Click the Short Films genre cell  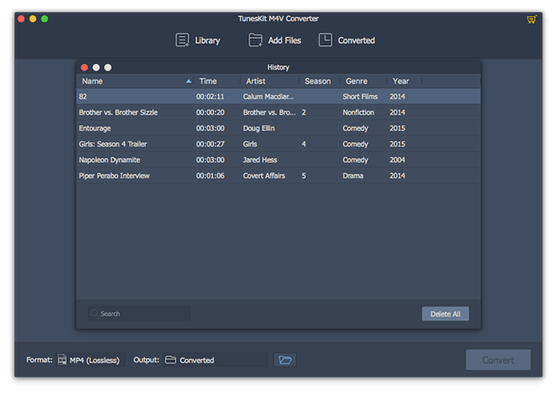click(x=360, y=97)
